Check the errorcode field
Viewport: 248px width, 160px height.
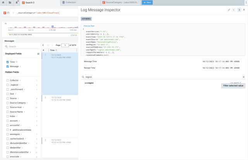click(7, 157)
